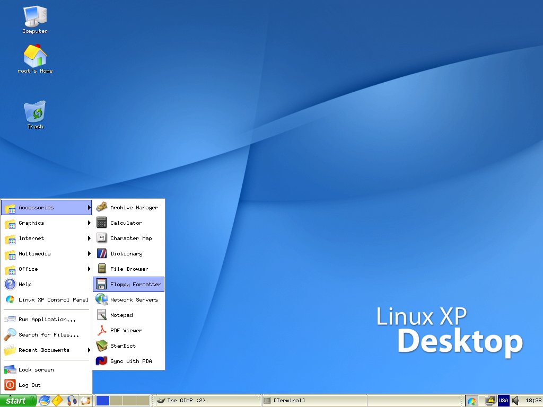Open the Multimedia submenu
Viewport: 543px width, 407px height.
point(47,254)
